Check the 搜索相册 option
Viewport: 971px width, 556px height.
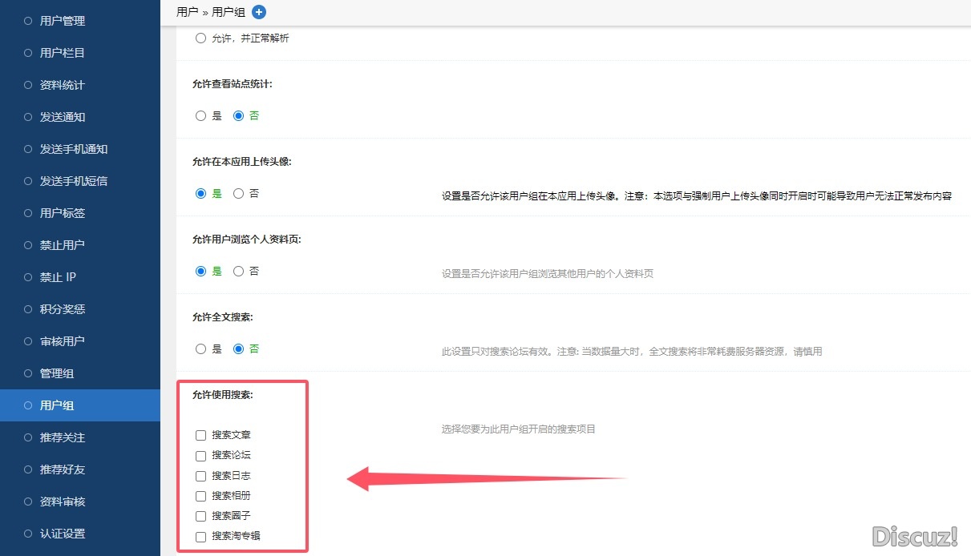point(201,496)
